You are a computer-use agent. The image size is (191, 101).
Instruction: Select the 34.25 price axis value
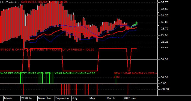165,16
